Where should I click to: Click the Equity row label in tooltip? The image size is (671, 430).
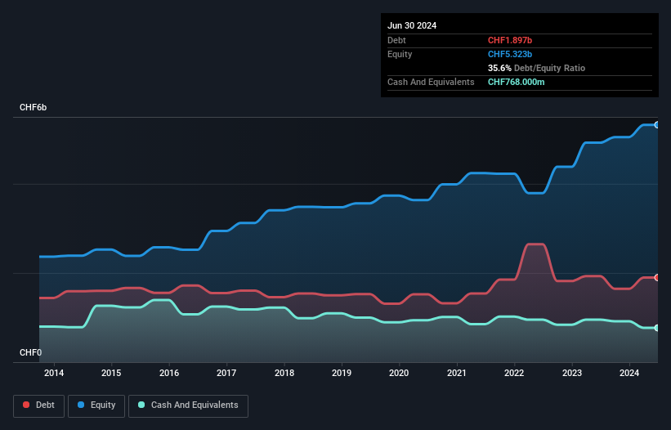coord(400,54)
